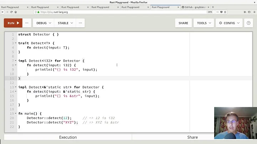
Task: Close the GitHub - greyblake browser tab
Action: click(208, 7)
